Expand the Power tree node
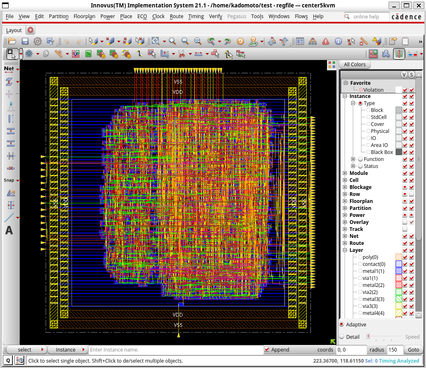426x368 pixels. tap(345, 215)
